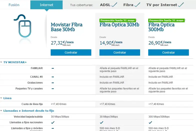The height and width of the screenshot is (131, 196).
Task: Open the Movistar Fibra Base 30Mb title
Action: pos(67,27)
